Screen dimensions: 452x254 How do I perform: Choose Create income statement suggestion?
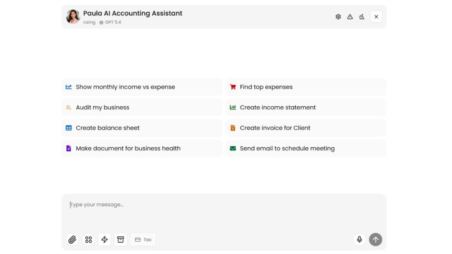coord(306,108)
